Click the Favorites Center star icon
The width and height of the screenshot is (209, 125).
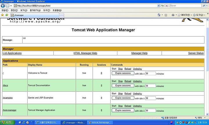[x=2, y=15]
